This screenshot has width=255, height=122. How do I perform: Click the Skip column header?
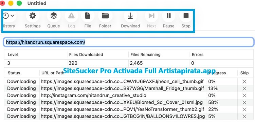point(244,73)
